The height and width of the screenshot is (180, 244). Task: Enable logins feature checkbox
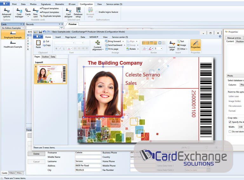coord(97,12)
